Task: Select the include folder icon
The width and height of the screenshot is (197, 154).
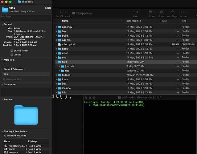Action: click(60, 88)
